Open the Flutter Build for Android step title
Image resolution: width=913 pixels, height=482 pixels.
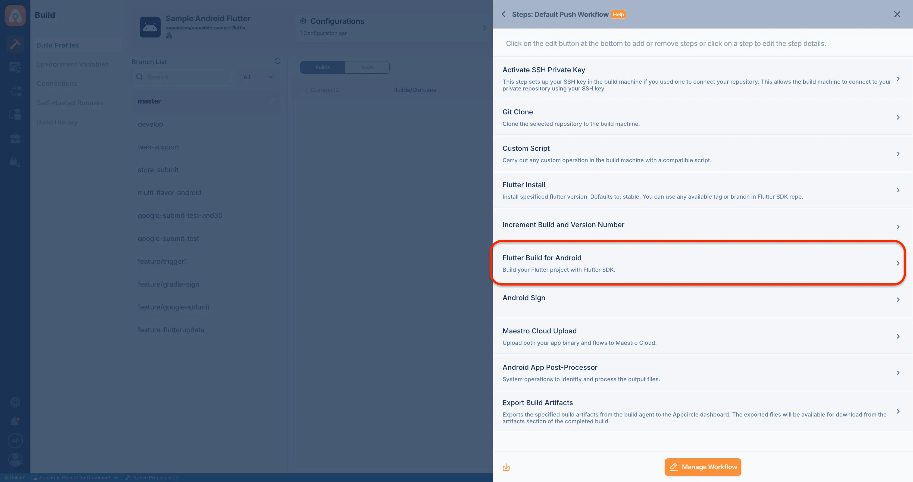pyautogui.click(x=542, y=258)
